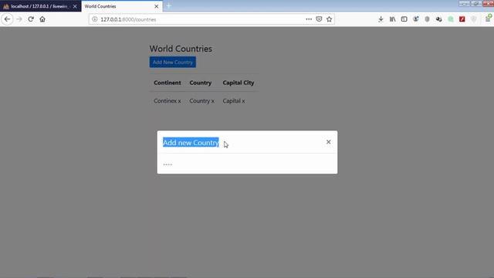Close the localhost phpMyAdmin tab
Screen dimensions: 494x278
click(x=75, y=6)
